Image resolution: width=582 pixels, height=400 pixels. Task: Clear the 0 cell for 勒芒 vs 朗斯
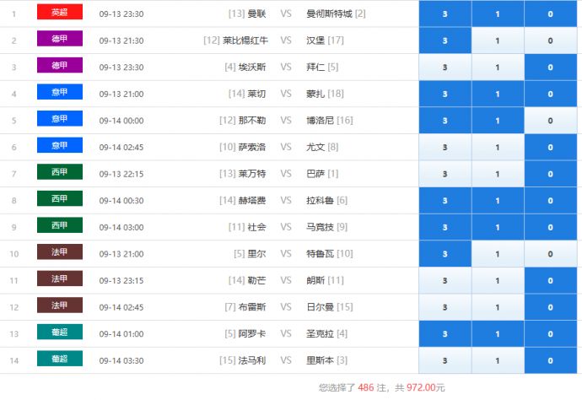point(551,280)
